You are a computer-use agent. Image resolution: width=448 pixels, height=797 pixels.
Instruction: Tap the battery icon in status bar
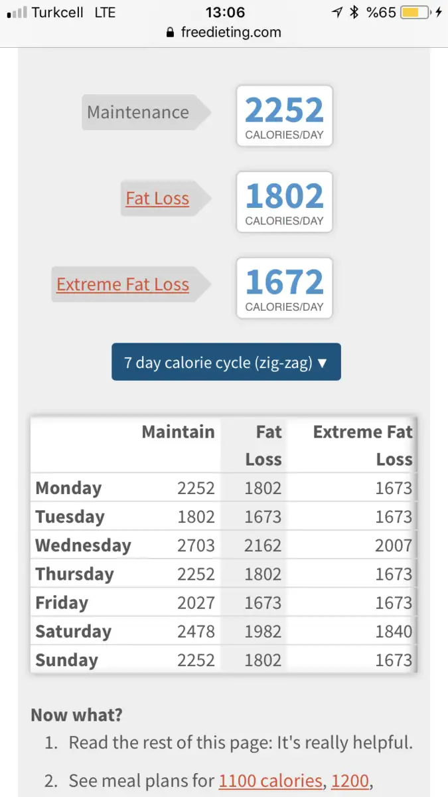412,12
